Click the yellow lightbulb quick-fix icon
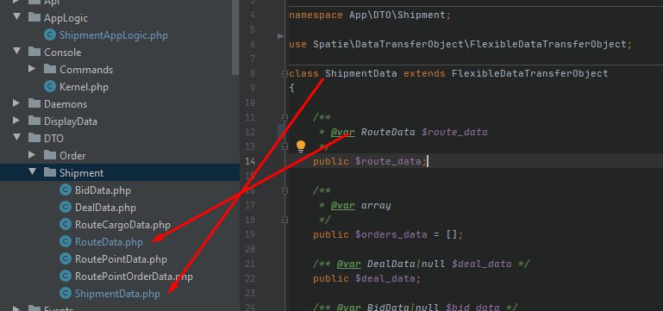This screenshot has height=311, width=663. pyautogui.click(x=301, y=146)
